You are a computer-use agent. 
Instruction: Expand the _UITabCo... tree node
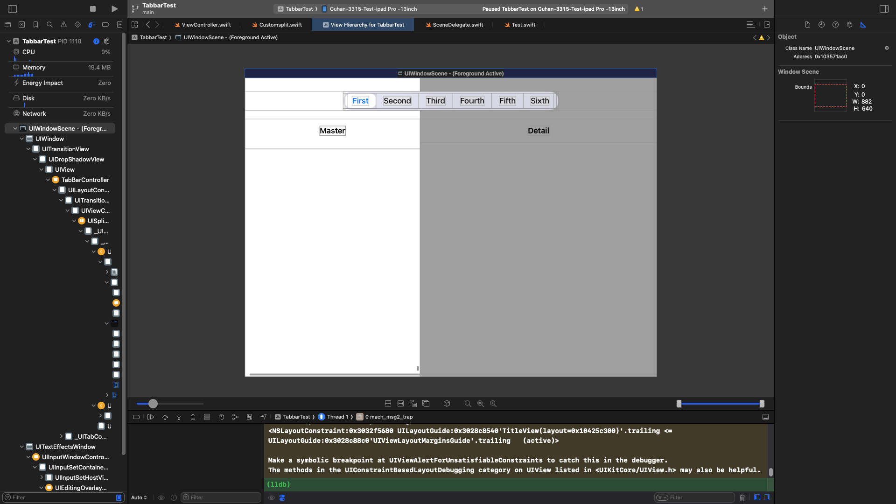click(x=61, y=436)
